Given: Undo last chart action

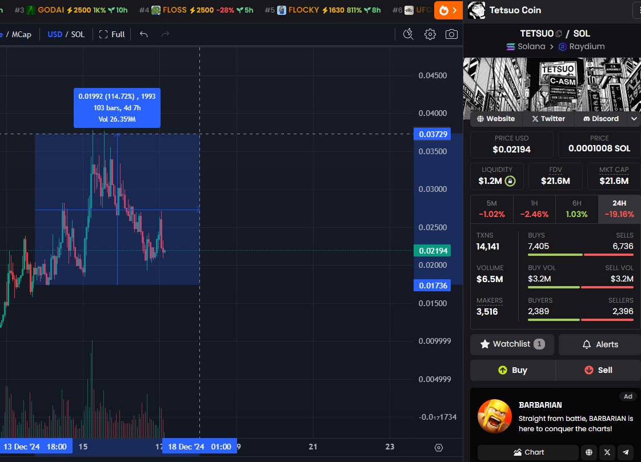Looking at the screenshot, I should [x=143, y=34].
